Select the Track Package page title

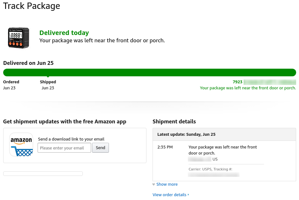tap(32, 6)
